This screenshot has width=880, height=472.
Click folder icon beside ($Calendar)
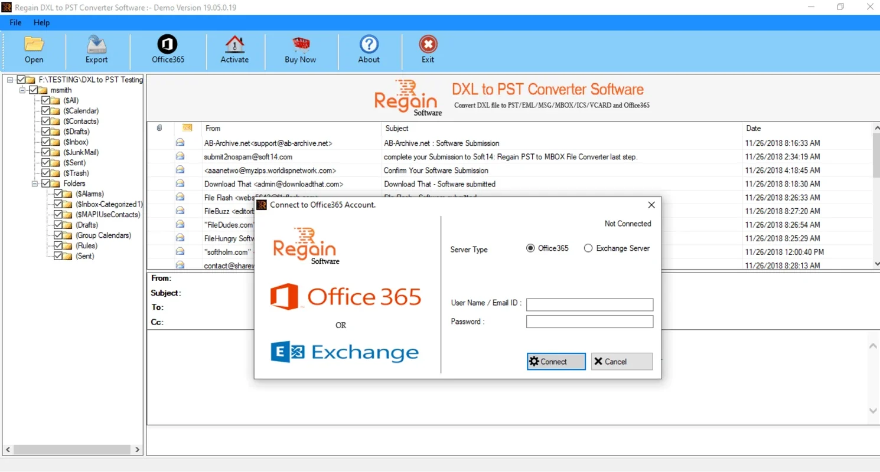click(x=56, y=111)
